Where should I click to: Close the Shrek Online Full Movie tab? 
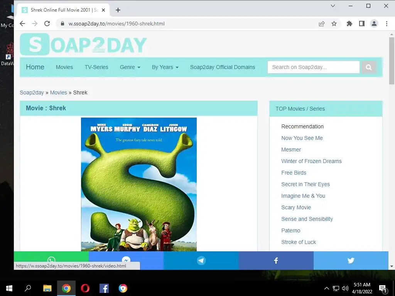pyautogui.click(x=103, y=10)
